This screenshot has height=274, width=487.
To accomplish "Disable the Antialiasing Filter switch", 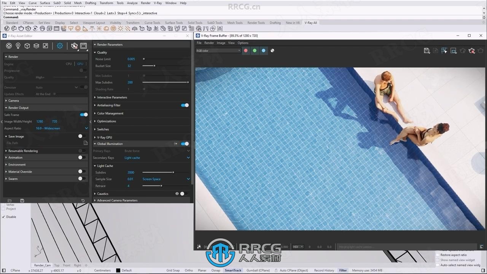I will click(185, 105).
